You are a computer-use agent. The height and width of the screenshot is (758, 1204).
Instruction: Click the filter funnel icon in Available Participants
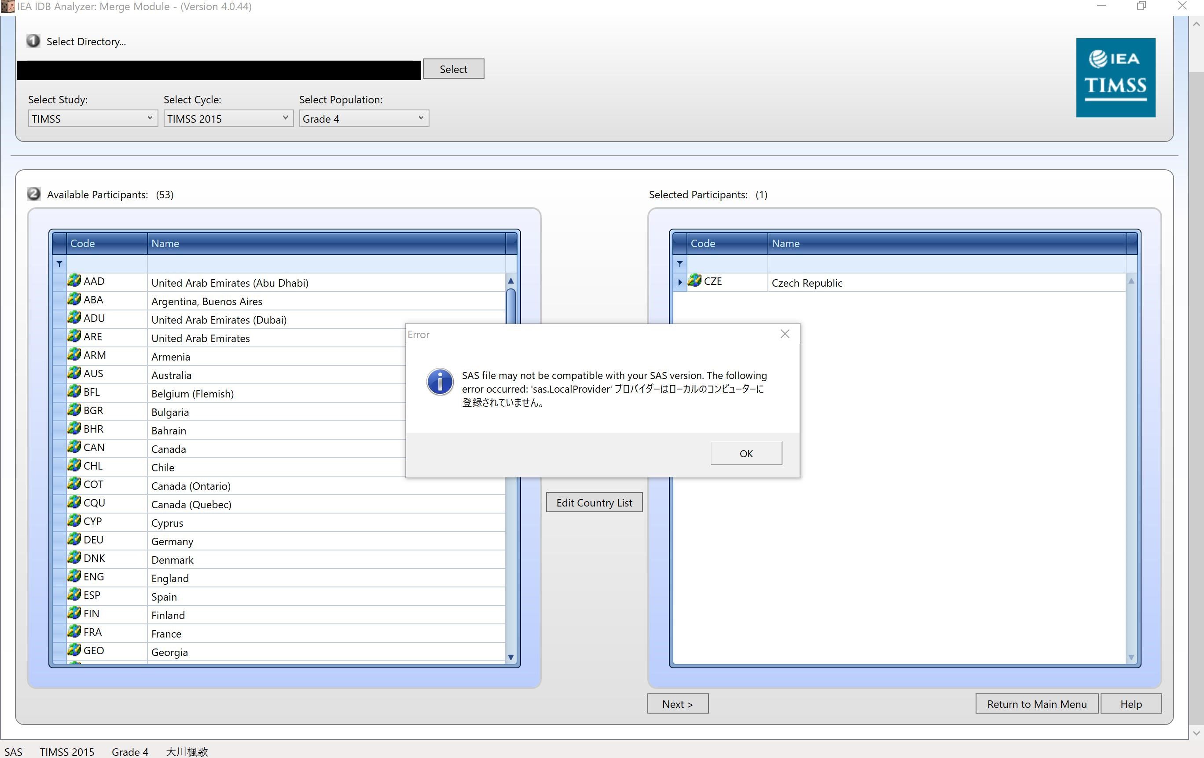59,264
